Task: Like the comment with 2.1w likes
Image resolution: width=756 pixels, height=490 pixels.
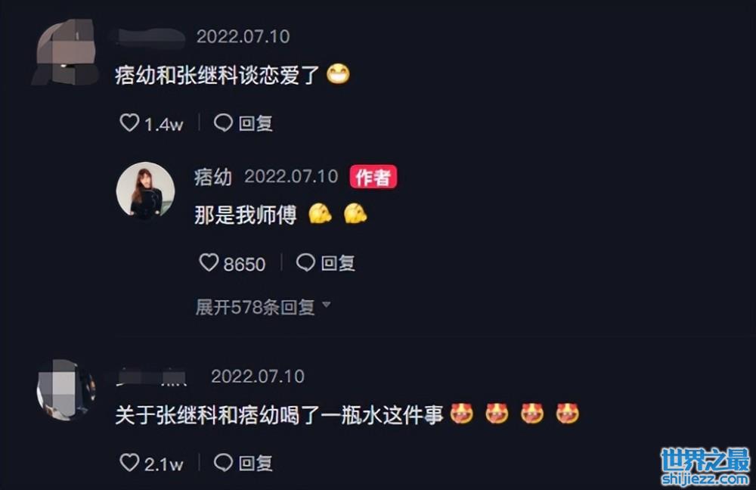Action: (129, 463)
